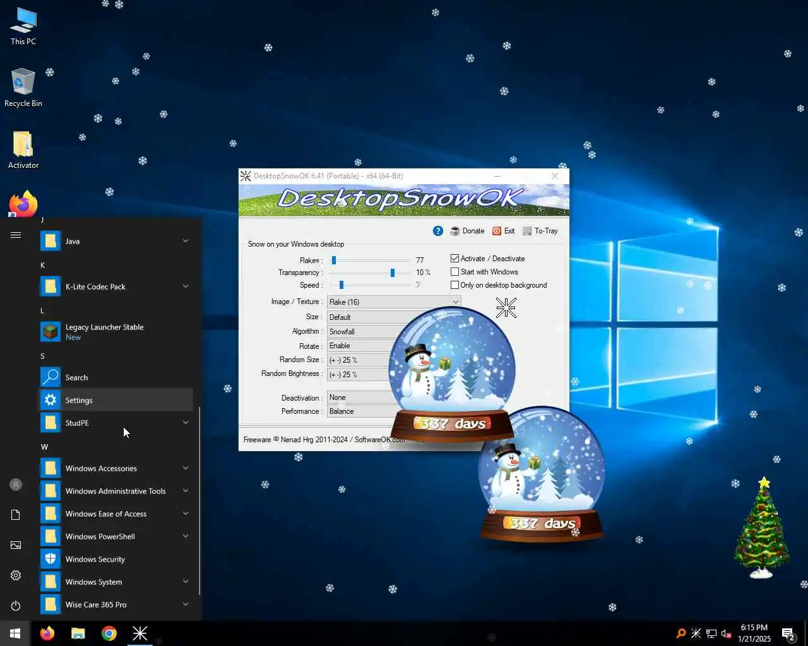Open Pictures icon in Start sidebar
This screenshot has height=646, width=808.
16,545
